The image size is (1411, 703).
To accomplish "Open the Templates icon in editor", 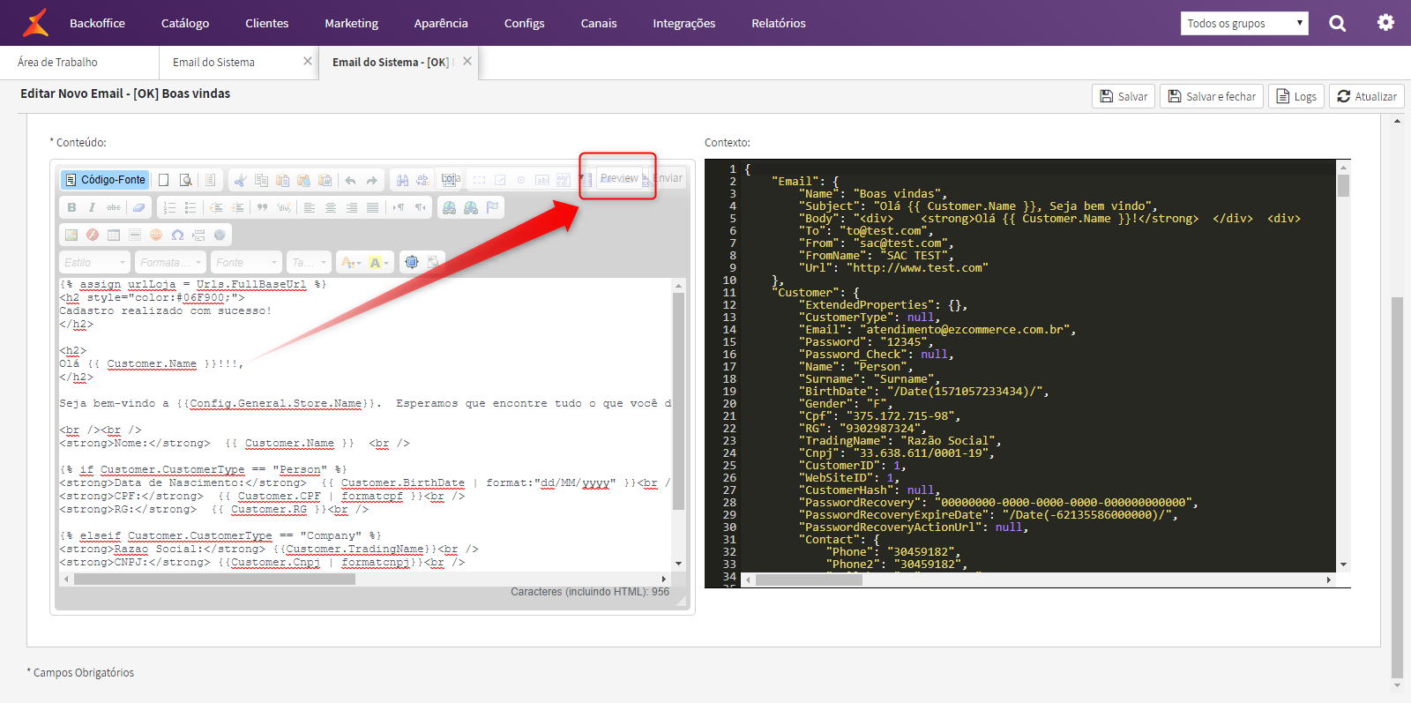I will [210, 180].
